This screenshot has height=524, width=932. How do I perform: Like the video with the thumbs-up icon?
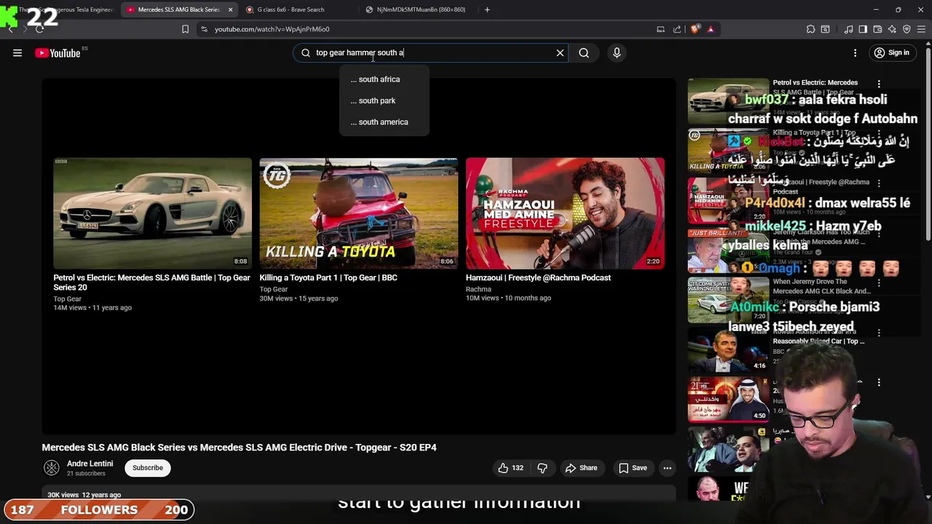(x=510, y=468)
